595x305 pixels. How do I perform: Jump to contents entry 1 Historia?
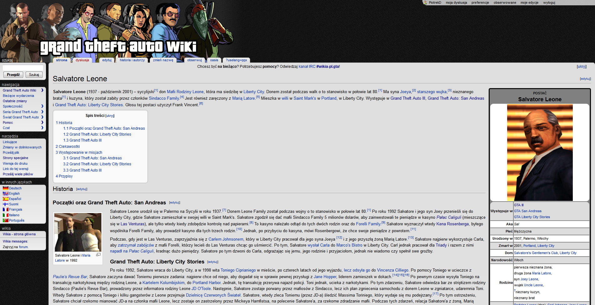click(x=64, y=123)
